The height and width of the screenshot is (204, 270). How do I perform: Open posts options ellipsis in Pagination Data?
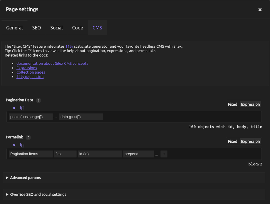(55, 117)
